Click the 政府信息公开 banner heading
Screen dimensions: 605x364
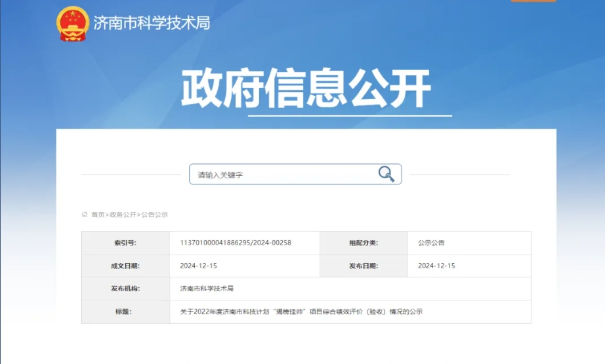[306, 89]
